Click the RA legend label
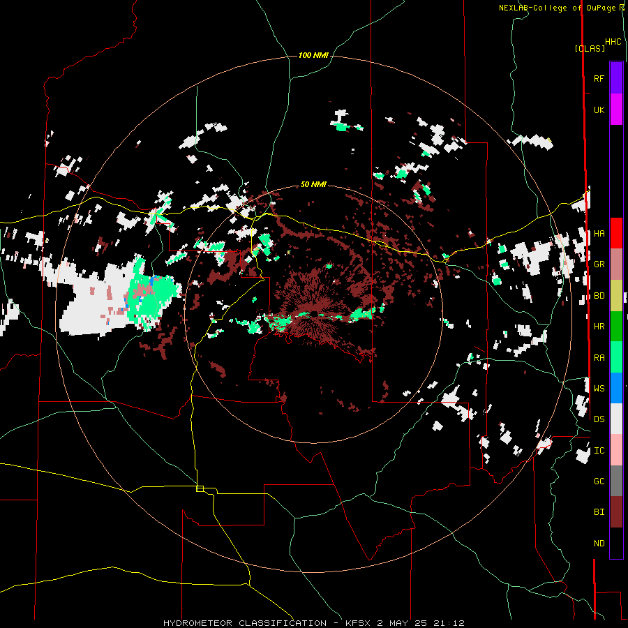Viewport: 628px width, 628px height. [x=599, y=358]
